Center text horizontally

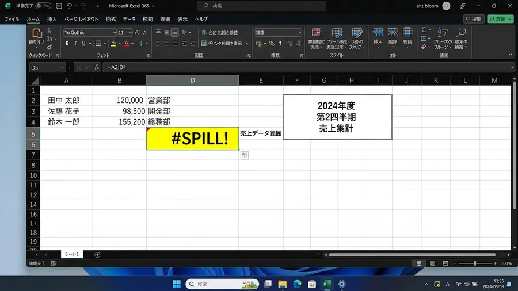coord(166,44)
